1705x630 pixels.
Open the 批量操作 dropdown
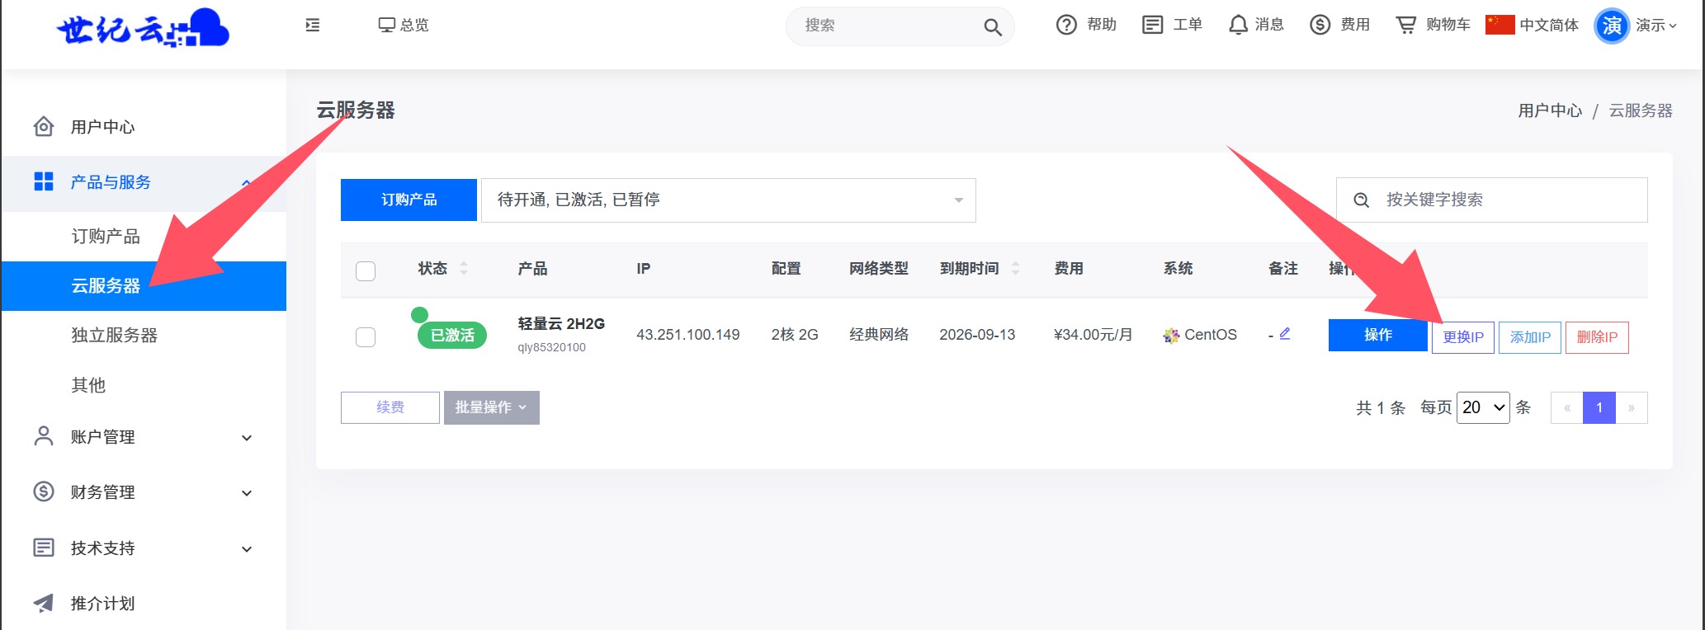(x=492, y=407)
